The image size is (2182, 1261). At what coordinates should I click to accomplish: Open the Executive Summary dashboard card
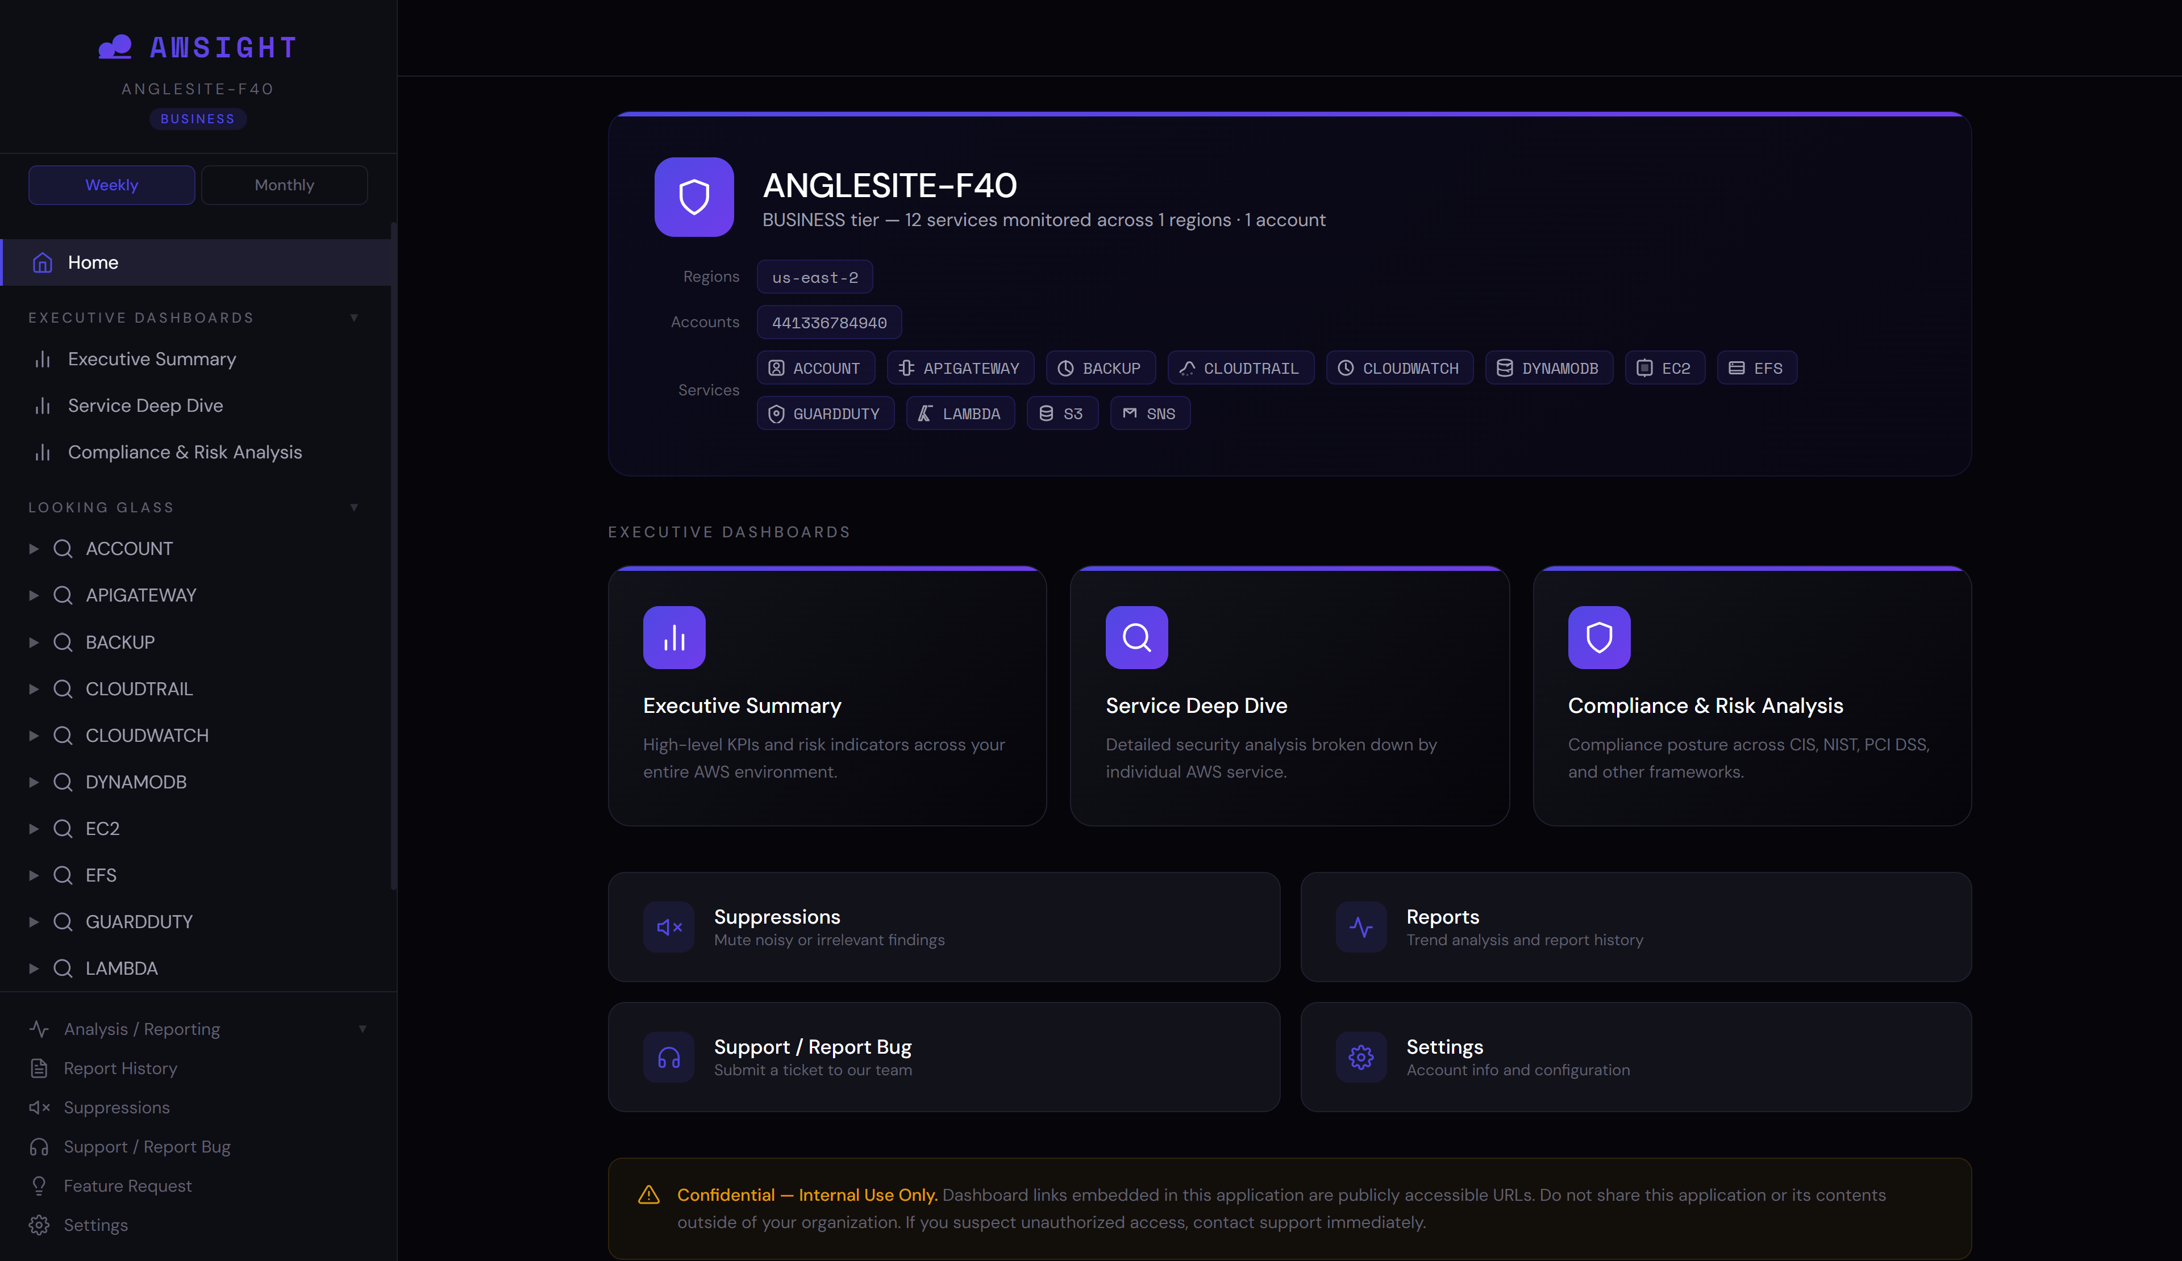coord(827,697)
